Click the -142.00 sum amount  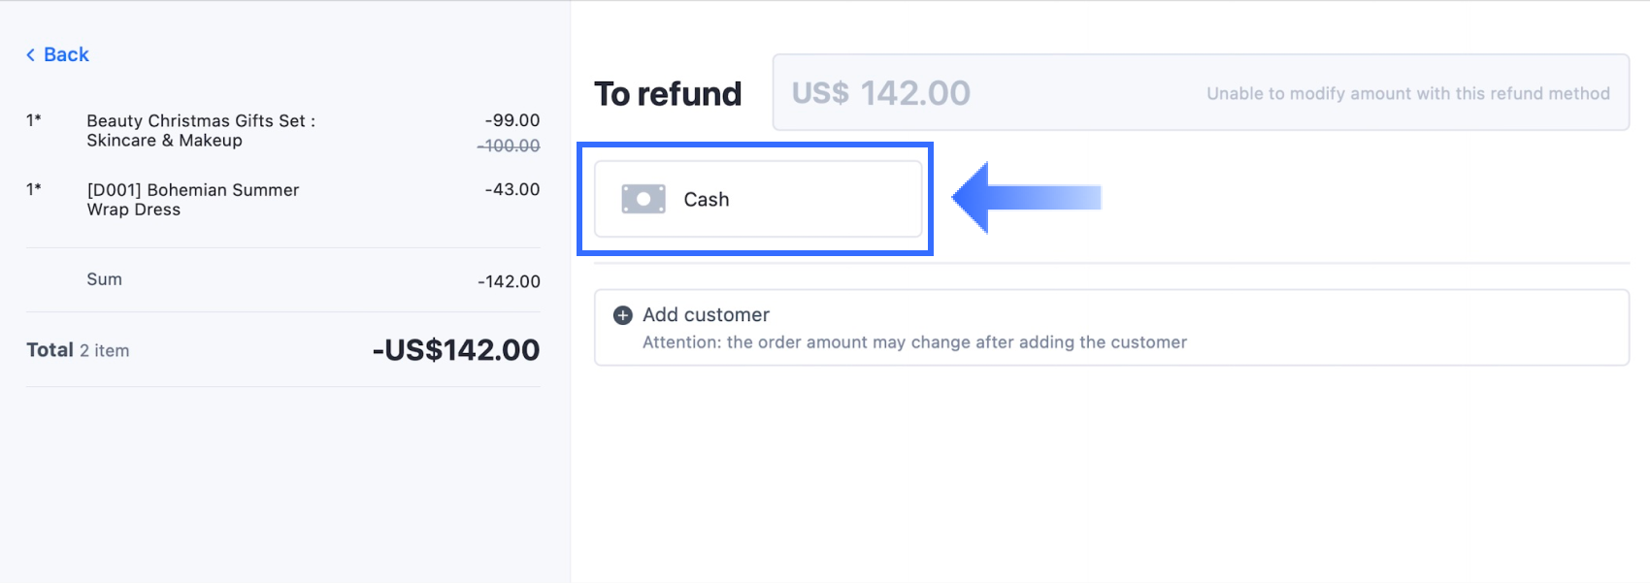509,281
